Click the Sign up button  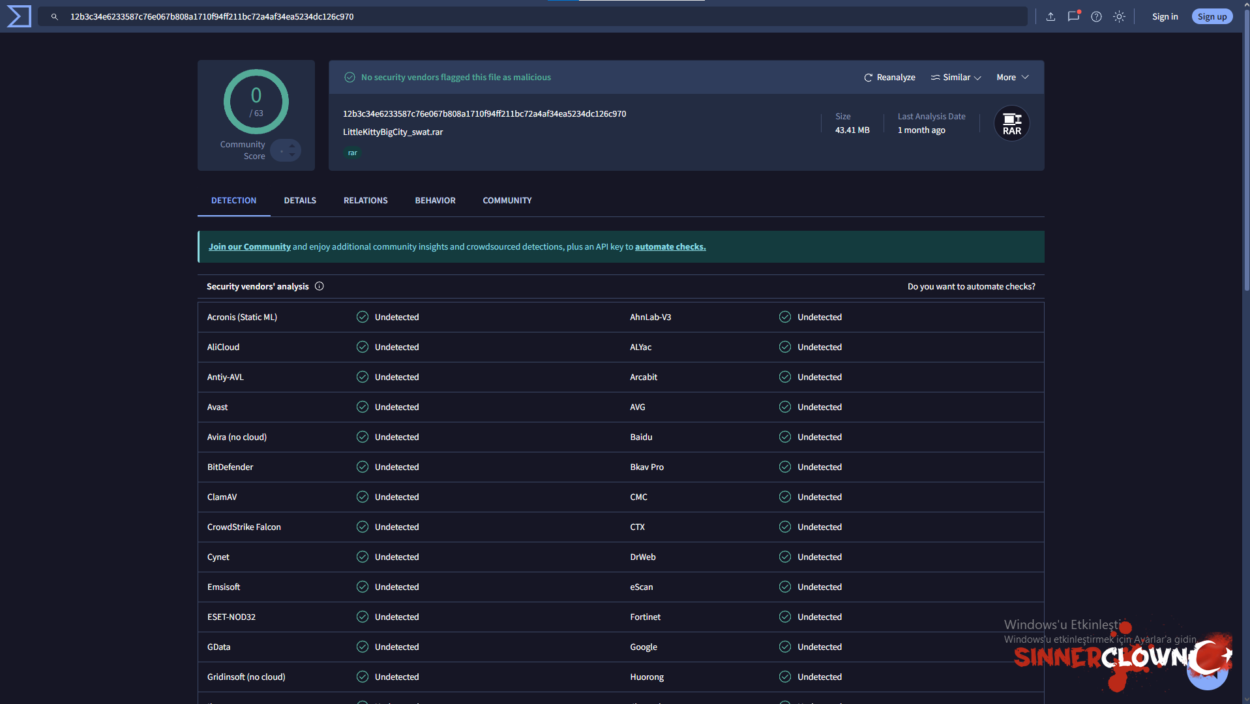[x=1212, y=17]
